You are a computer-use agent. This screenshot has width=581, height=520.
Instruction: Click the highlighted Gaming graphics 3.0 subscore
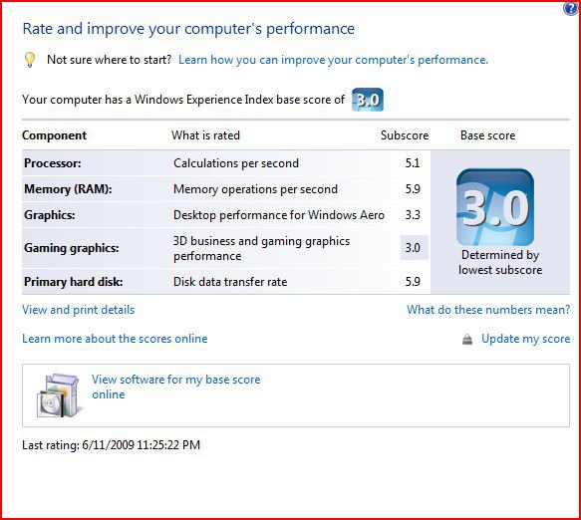415,247
